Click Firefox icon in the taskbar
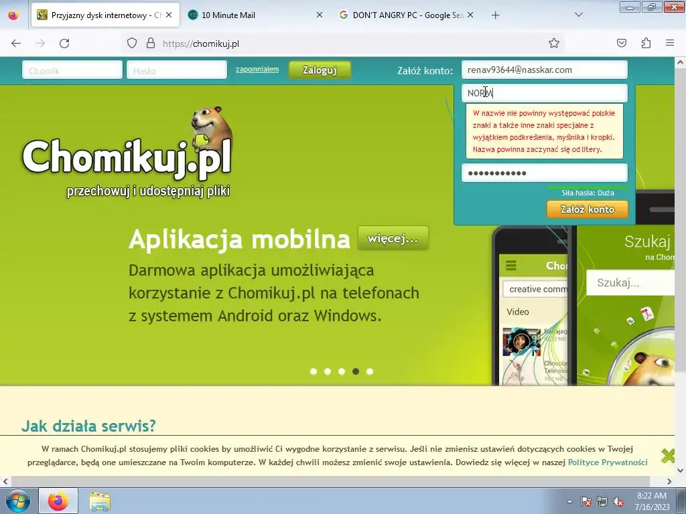 click(x=58, y=501)
